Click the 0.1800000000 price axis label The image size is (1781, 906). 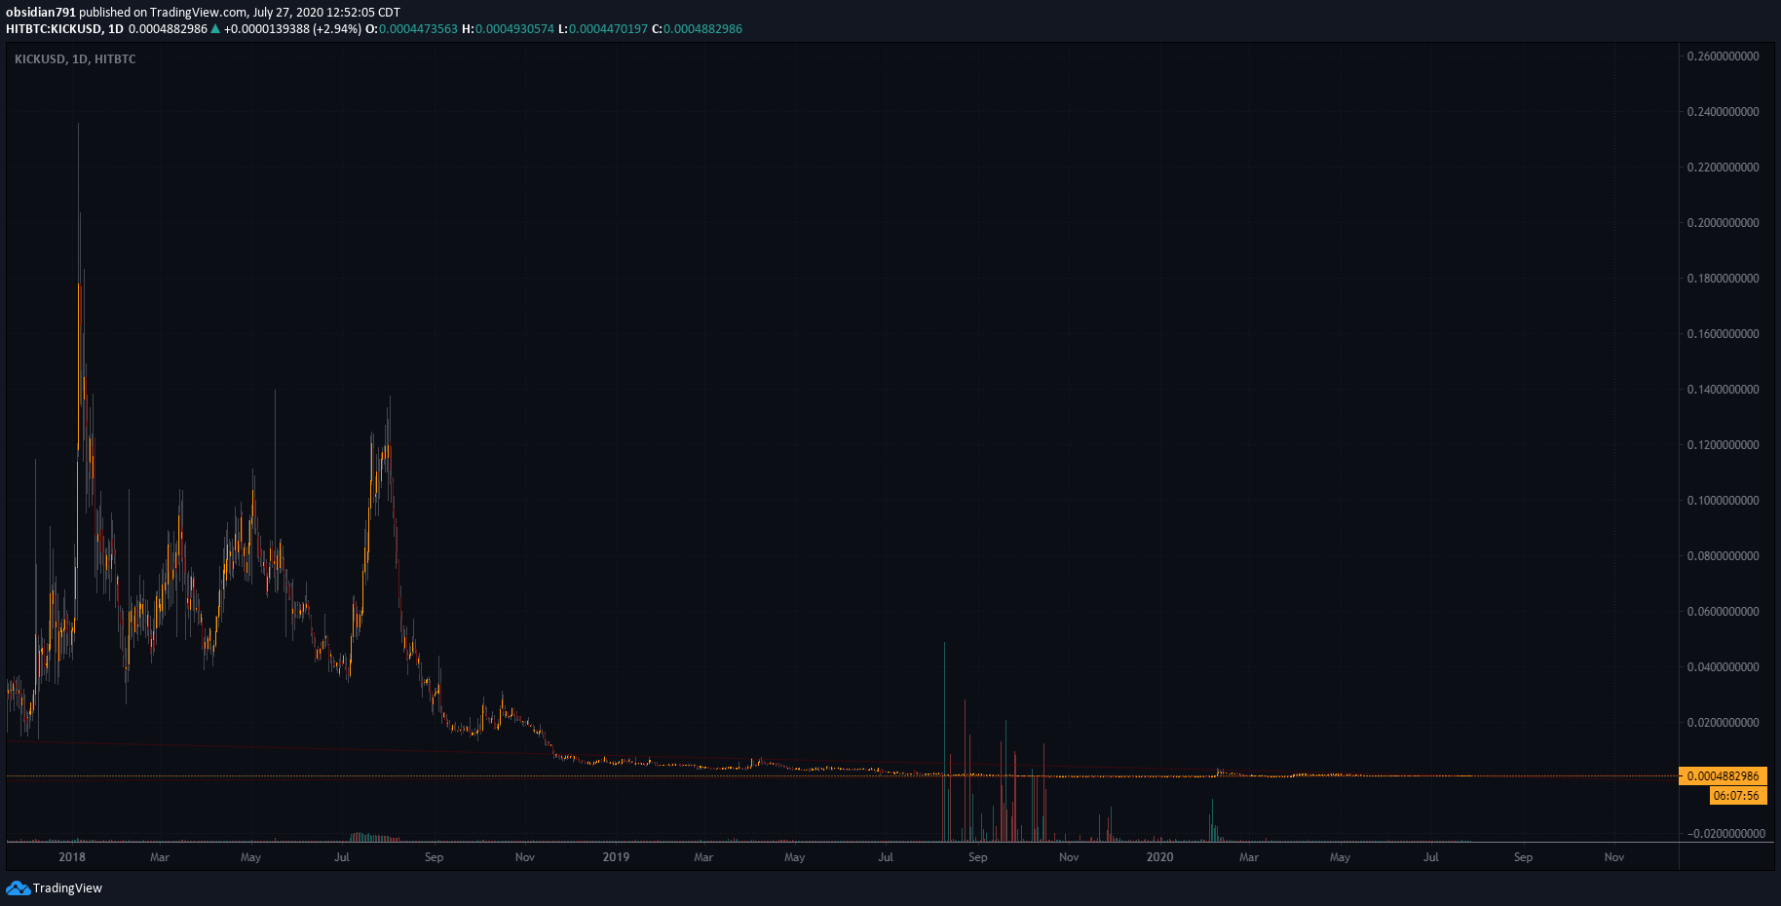click(1724, 279)
